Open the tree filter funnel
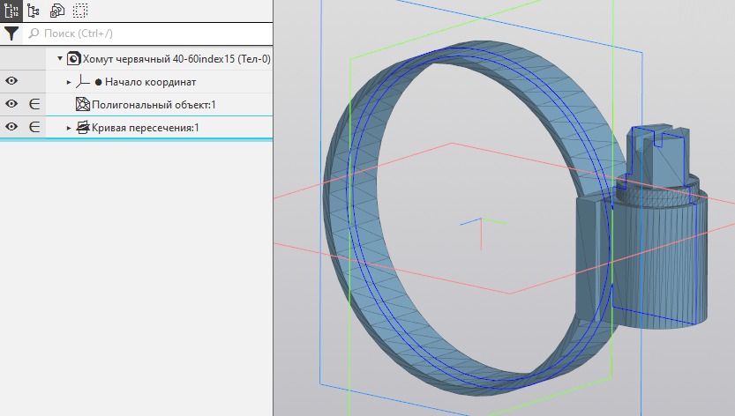This screenshot has width=735, height=416. (x=11, y=33)
